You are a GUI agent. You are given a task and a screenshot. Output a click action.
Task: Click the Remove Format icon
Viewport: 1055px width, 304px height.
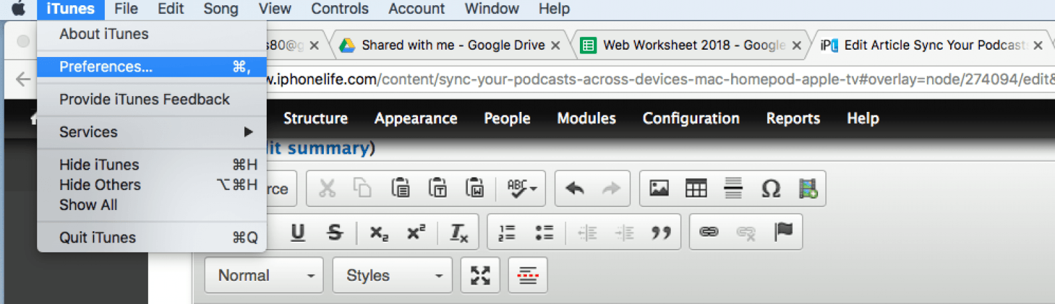(x=458, y=232)
